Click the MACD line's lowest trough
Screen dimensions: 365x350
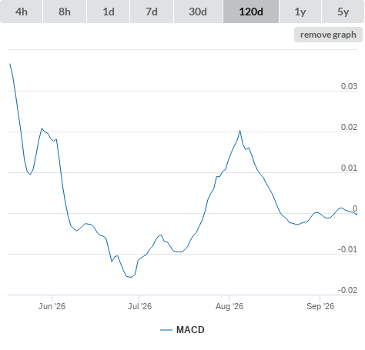click(x=130, y=277)
